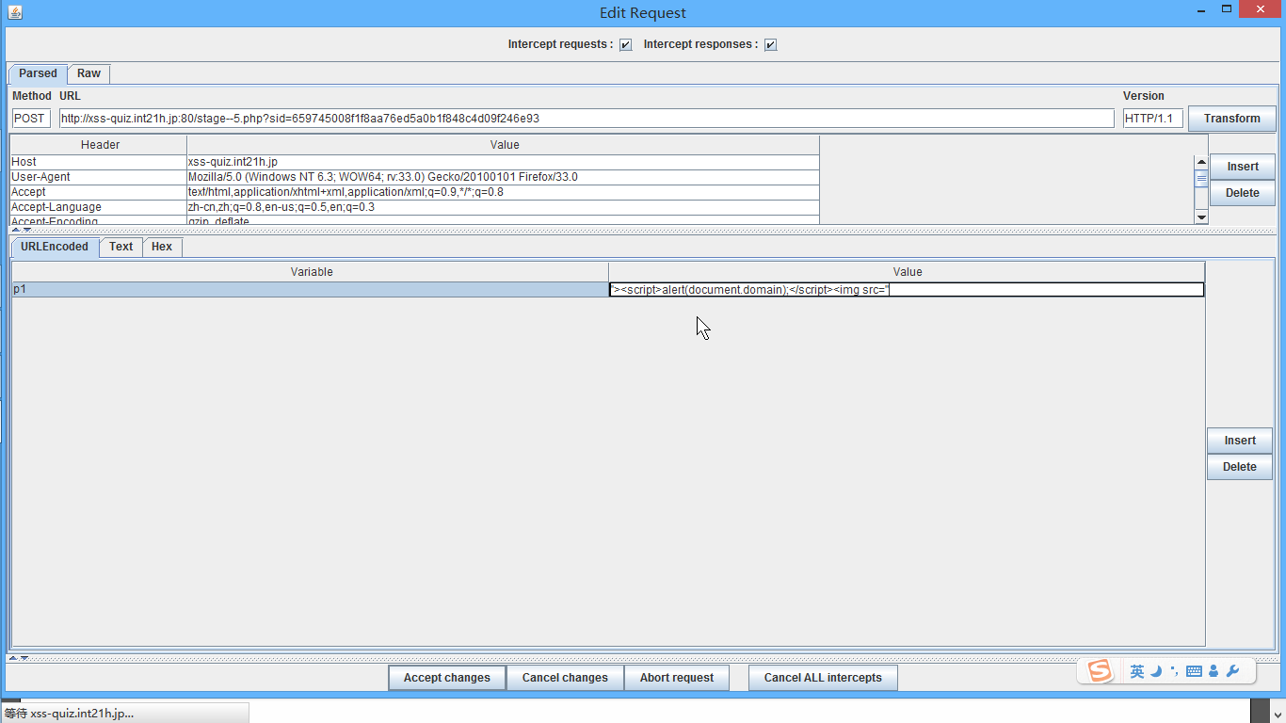Switch to the Parsed tab
The width and height of the screenshot is (1286, 723).
38,73
